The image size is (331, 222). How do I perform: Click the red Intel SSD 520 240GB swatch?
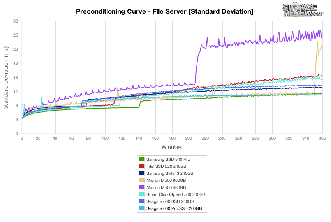coord(142,166)
